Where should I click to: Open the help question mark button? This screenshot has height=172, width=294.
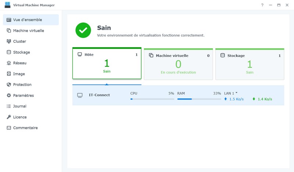click(262, 5)
